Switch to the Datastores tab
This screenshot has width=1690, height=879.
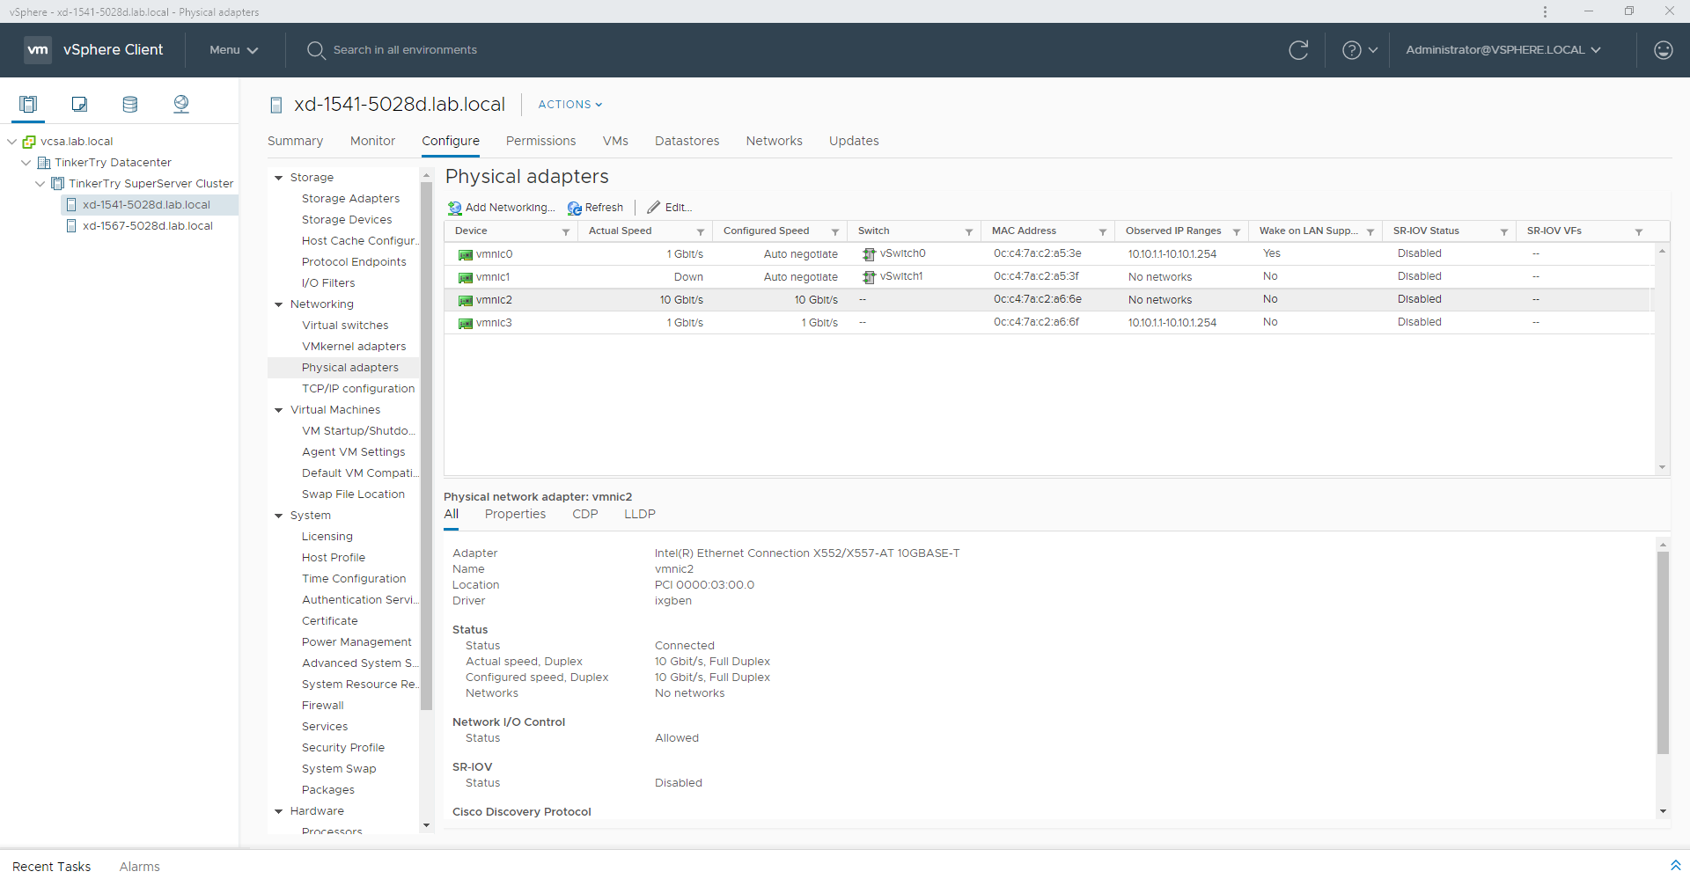point(687,141)
